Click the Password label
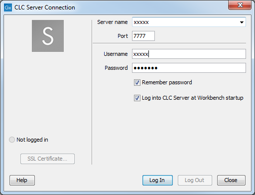This screenshot has width=255, height=195. coord(116,68)
